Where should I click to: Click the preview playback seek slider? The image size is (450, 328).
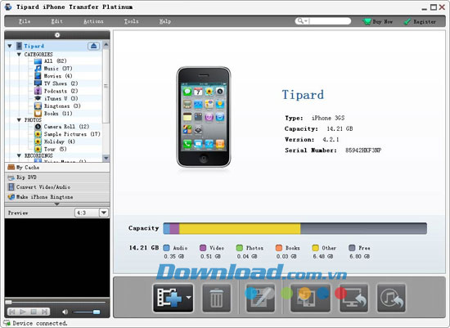coord(56,302)
